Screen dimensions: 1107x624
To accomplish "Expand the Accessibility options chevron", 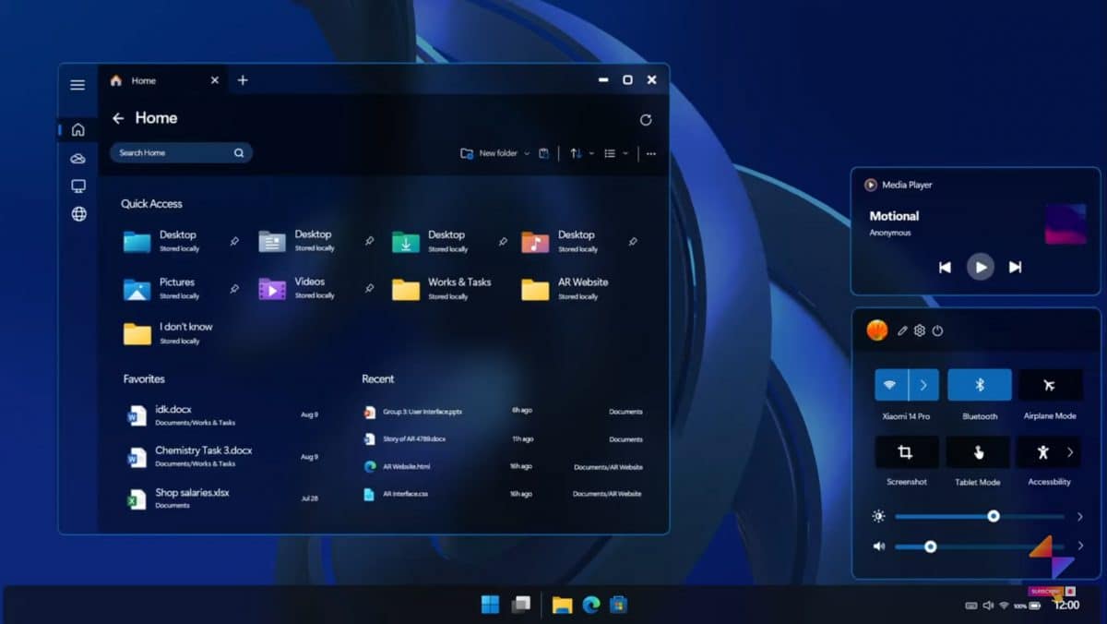I will [x=1070, y=452].
